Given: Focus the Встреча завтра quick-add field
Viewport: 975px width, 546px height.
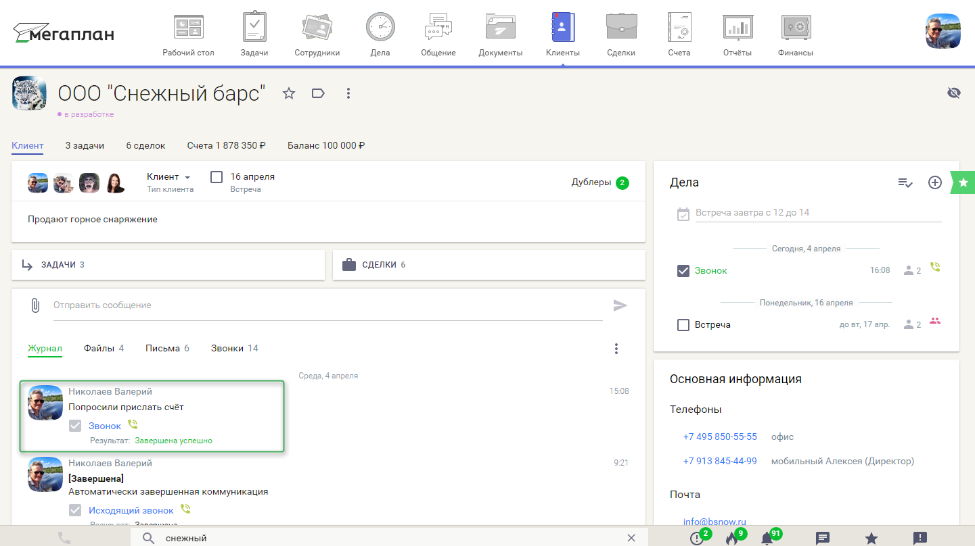Looking at the screenshot, I should pyautogui.click(x=818, y=213).
